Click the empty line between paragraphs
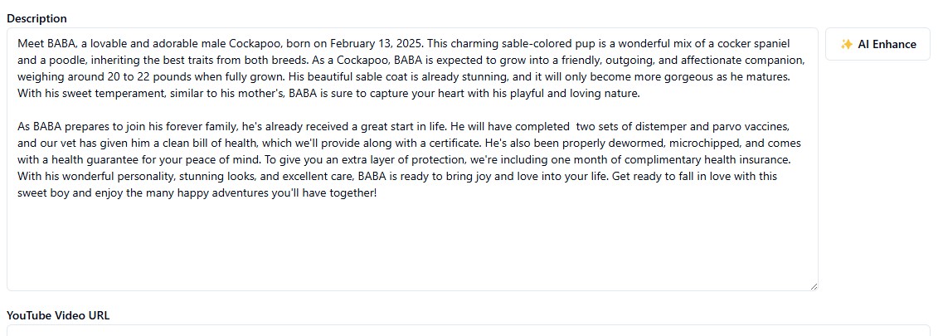Image resolution: width=943 pixels, height=336 pixels. [412, 110]
